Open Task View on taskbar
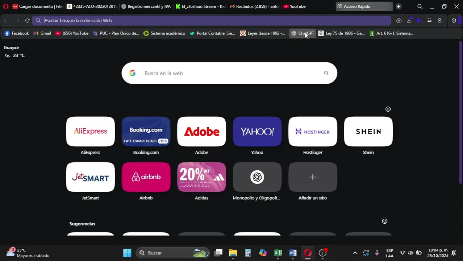This screenshot has width=463, height=261. coord(218,253)
